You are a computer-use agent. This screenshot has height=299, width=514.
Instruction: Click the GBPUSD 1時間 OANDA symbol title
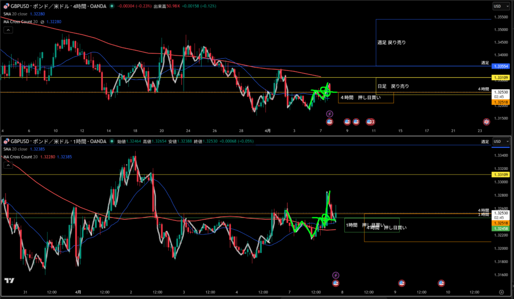pos(58,141)
